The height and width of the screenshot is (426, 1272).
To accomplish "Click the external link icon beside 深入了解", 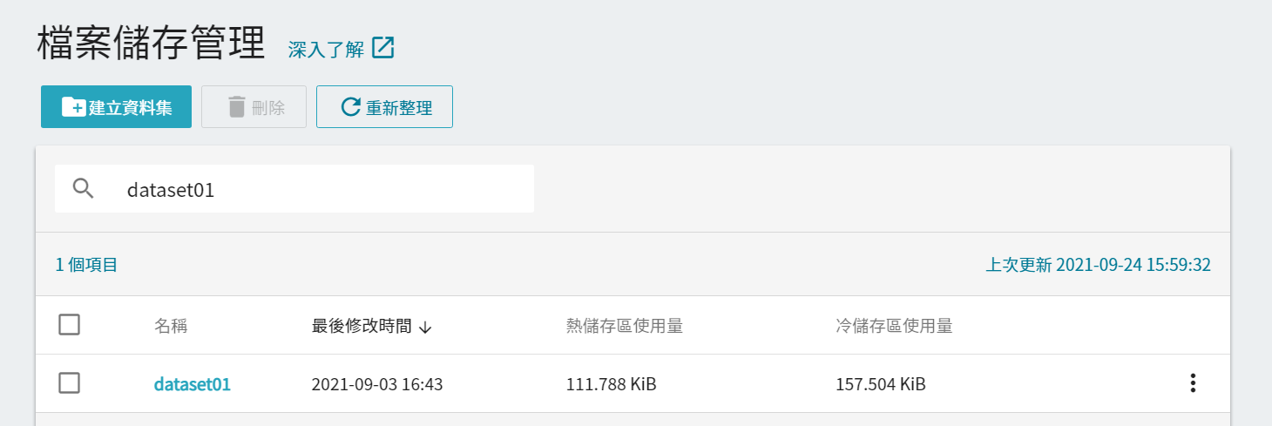I will coord(383,48).
